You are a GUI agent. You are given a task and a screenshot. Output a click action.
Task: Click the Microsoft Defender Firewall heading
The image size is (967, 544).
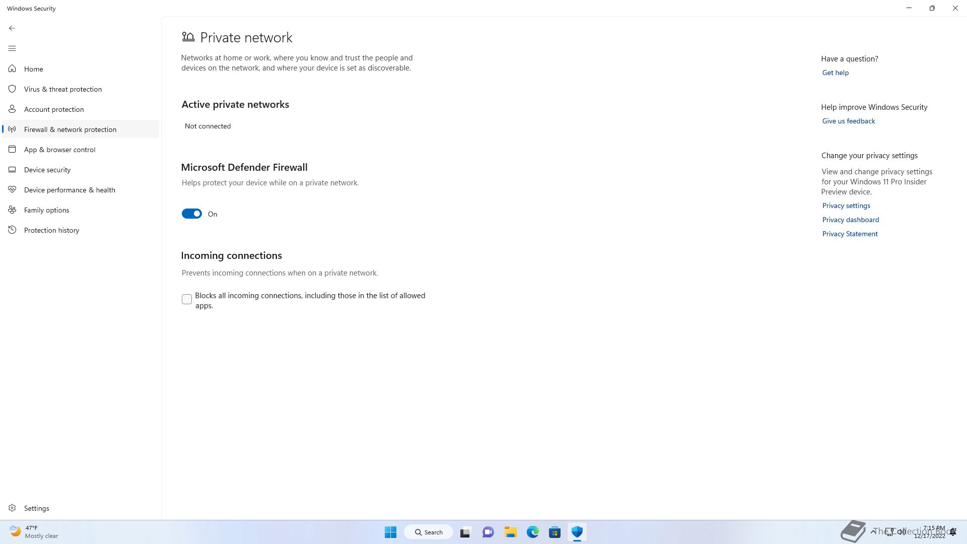tap(244, 167)
